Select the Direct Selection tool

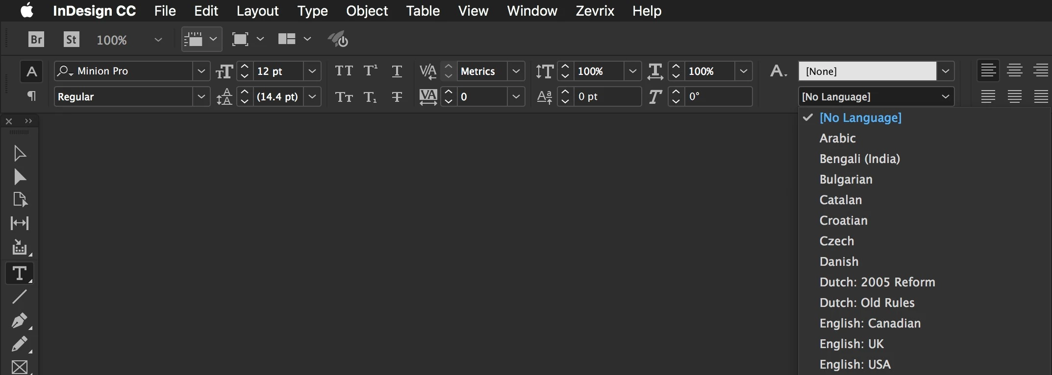20,177
